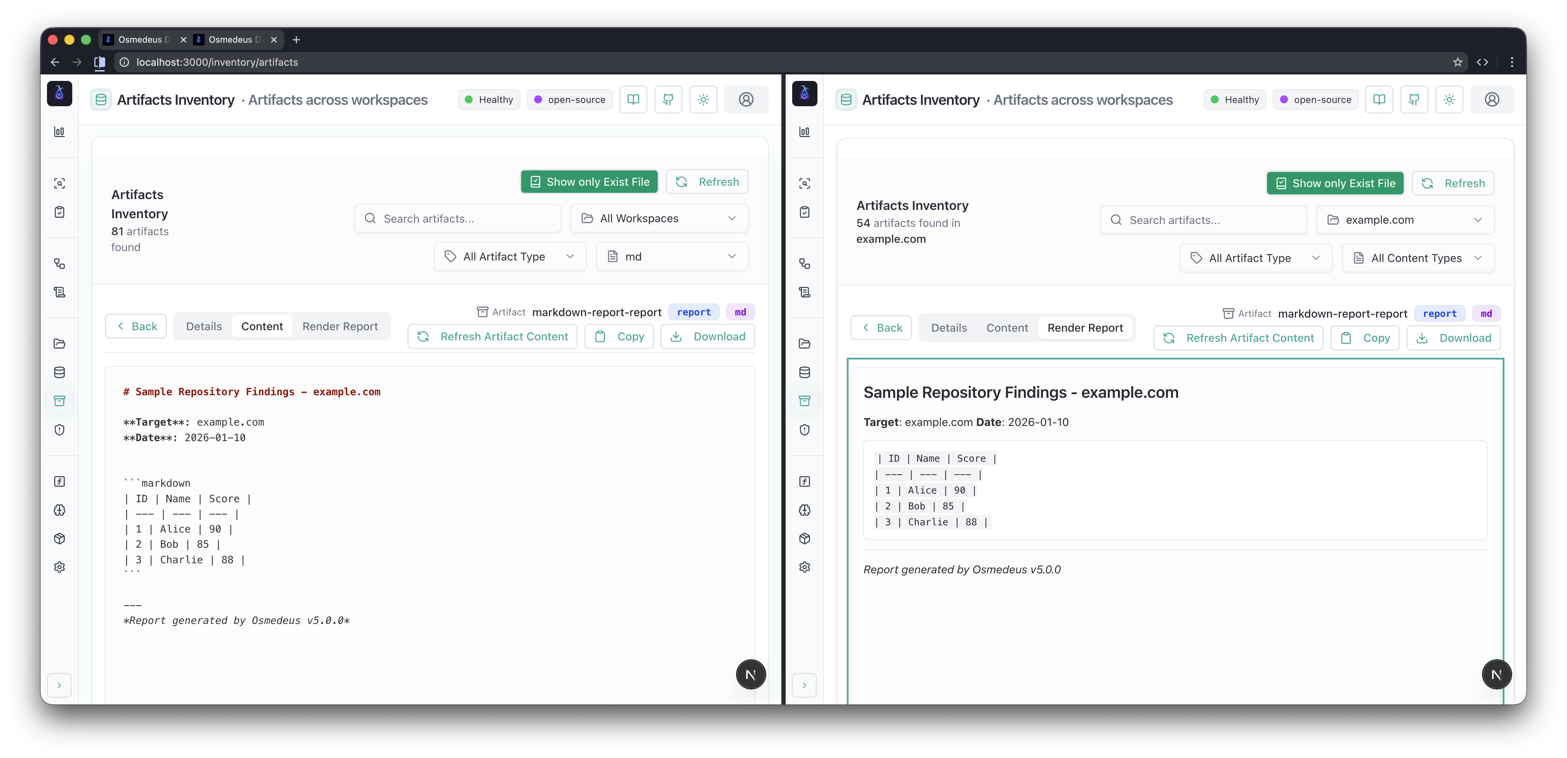Expand the left sidebar with chevron button
Viewport: 1567px width, 758px height.
click(x=59, y=686)
